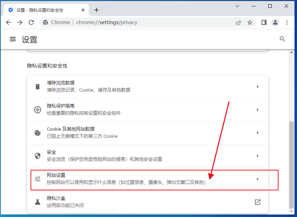Maximize the Chrome window
The width and height of the screenshot is (297, 217).
click(270, 6)
